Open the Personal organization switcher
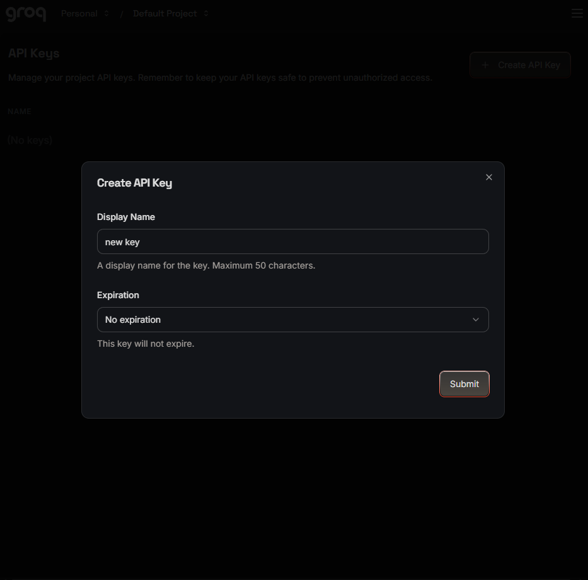This screenshot has height=580, width=588. [85, 13]
